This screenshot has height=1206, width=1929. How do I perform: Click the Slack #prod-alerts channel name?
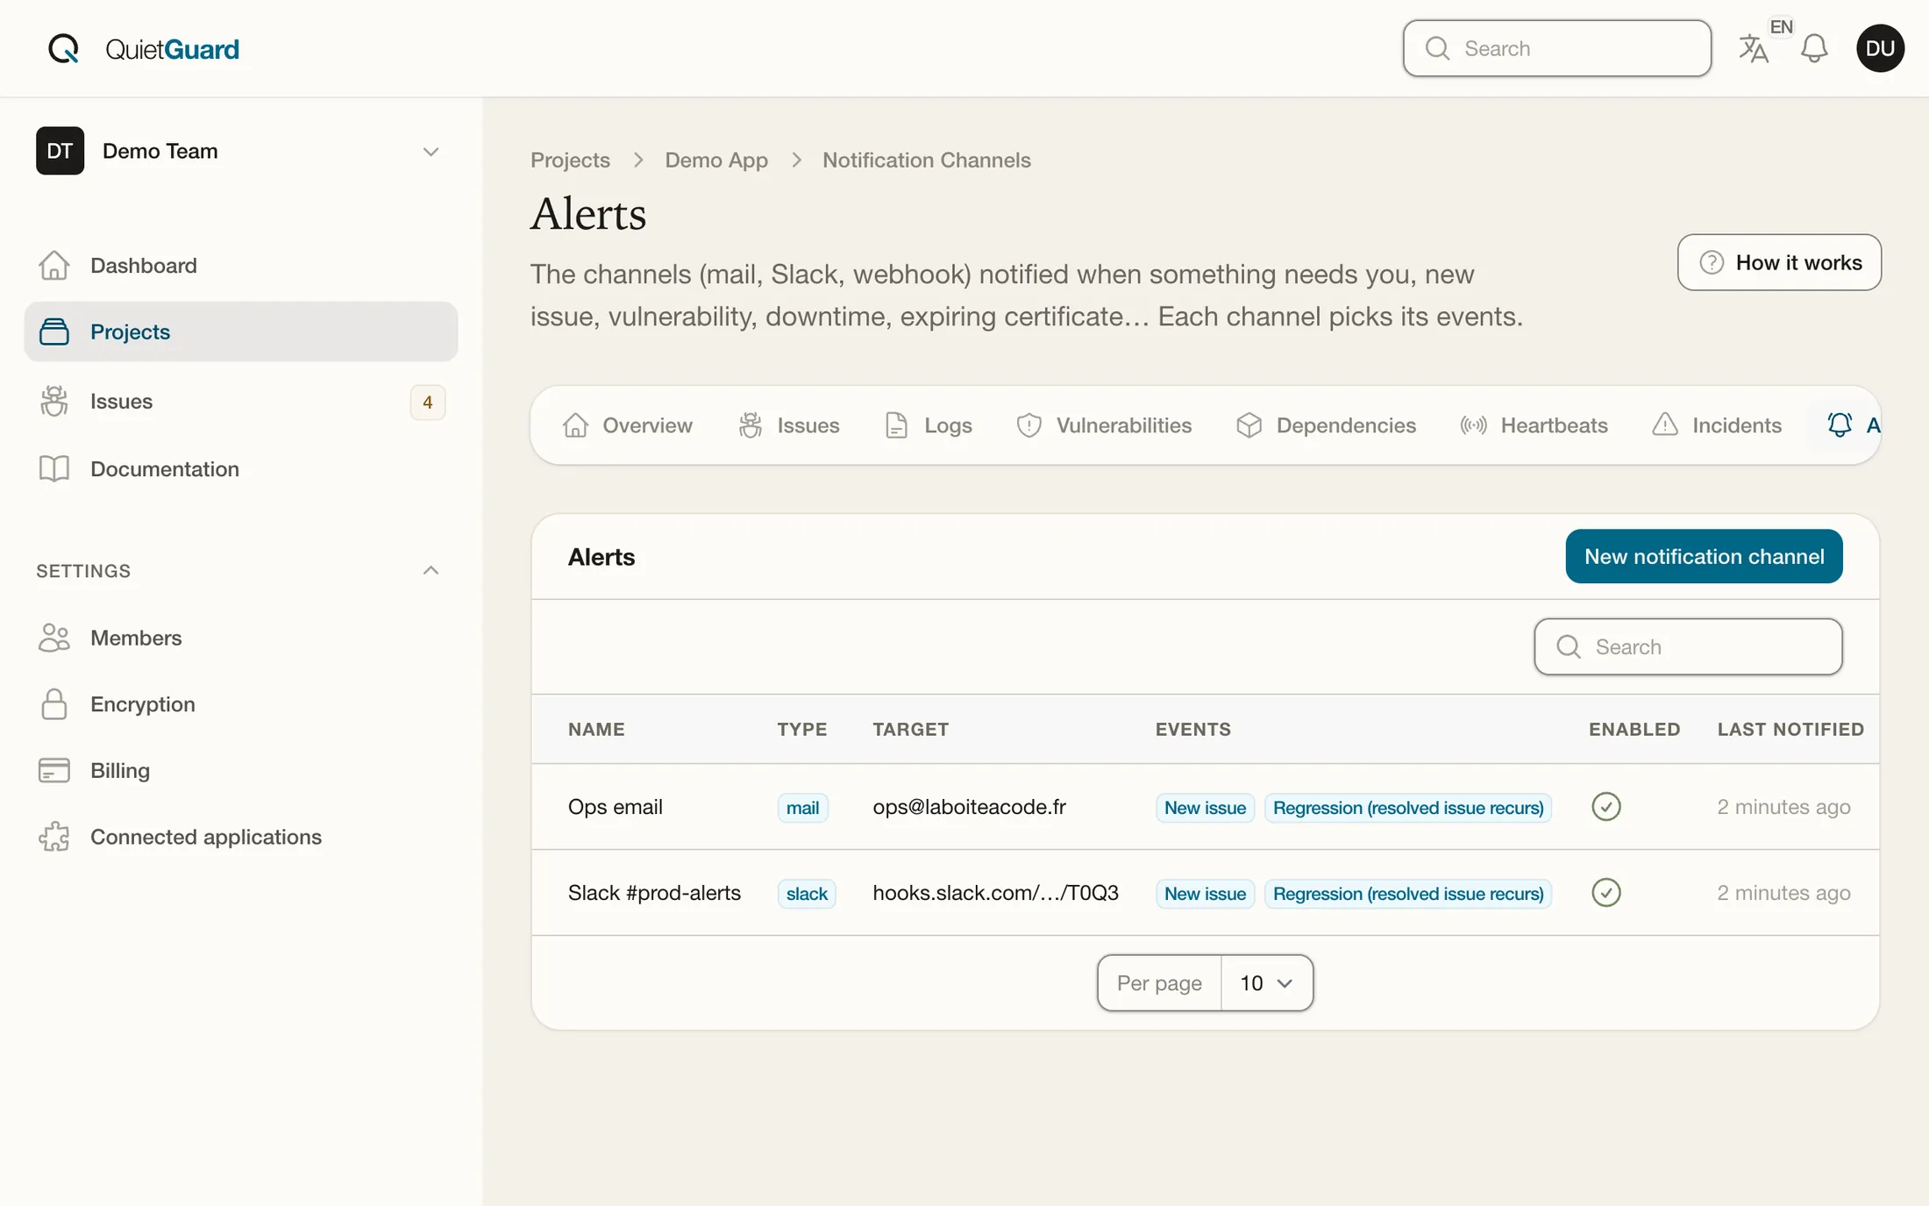[x=654, y=892]
